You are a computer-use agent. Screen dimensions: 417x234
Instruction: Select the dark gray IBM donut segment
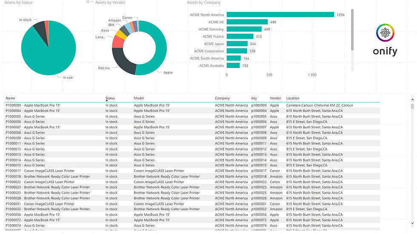tap(125, 30)
